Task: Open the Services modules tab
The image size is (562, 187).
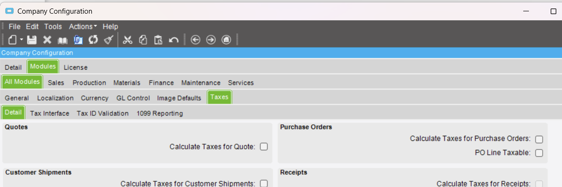Action: [241, 82]
